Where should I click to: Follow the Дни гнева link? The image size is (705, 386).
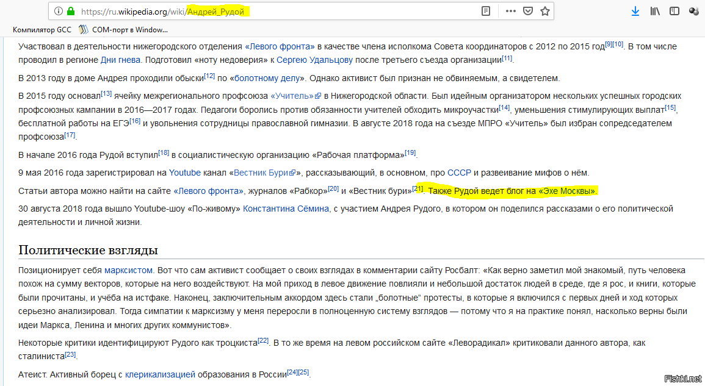point(120,60)
